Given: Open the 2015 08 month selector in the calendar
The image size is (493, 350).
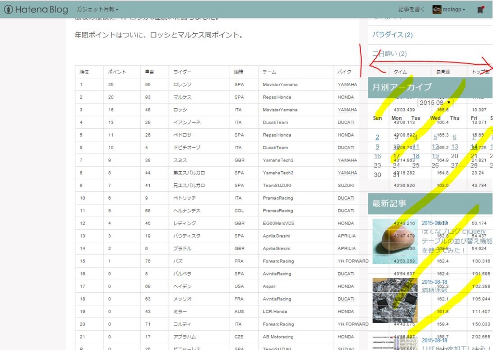Looking at the screenshot, I should pos(435,102).
